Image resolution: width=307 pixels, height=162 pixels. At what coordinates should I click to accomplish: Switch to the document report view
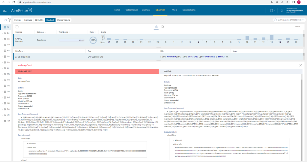(163, 27)
